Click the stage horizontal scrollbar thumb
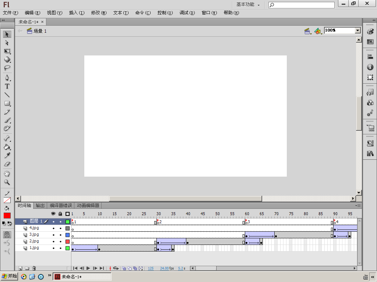The image size is (377, 282). pyautogui.click(x=186, y=199)
